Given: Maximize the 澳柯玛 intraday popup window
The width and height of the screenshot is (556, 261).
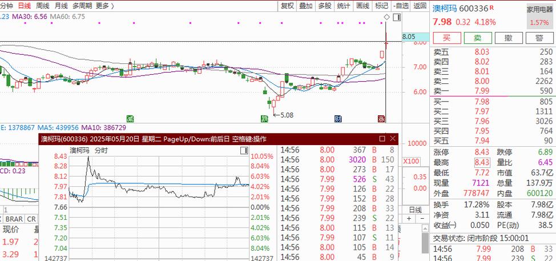Looking at the screenshot, I should tap(382, 138).
